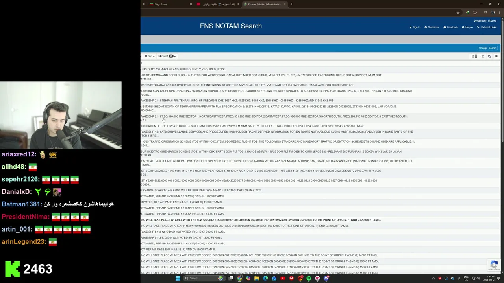Open Task View on the taskbar
Viewport: 504px width, 283px height.
231,278
